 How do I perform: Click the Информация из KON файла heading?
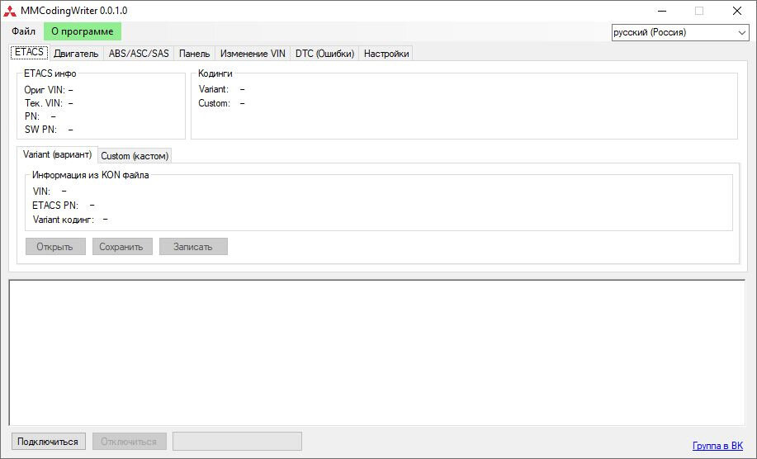(x=90, y=175)
